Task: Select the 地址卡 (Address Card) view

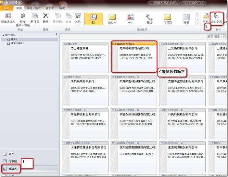Action: [112, 19]
